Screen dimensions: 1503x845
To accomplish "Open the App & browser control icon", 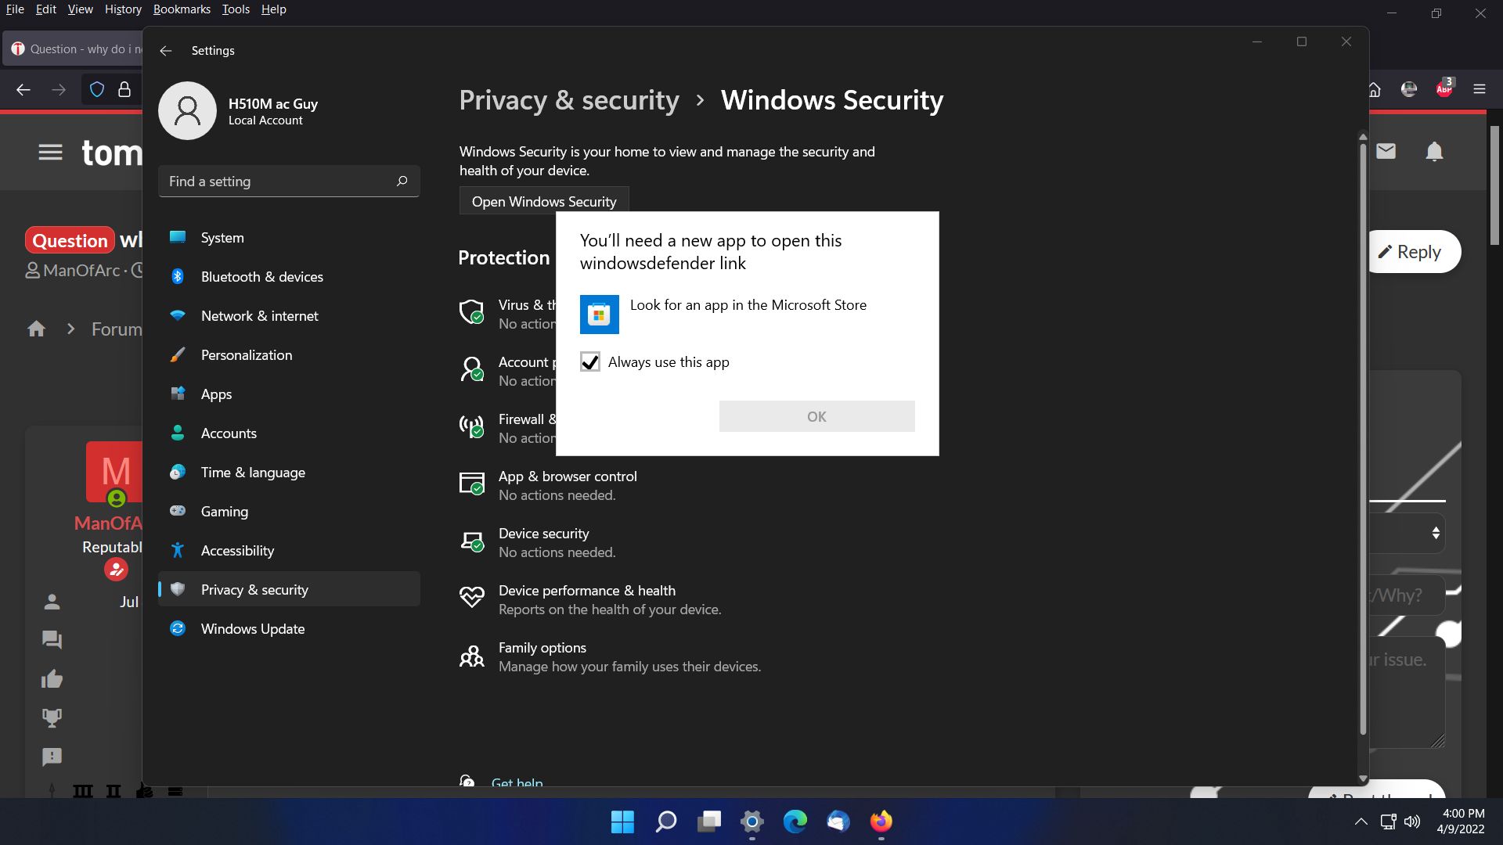I will click(471, 484).
